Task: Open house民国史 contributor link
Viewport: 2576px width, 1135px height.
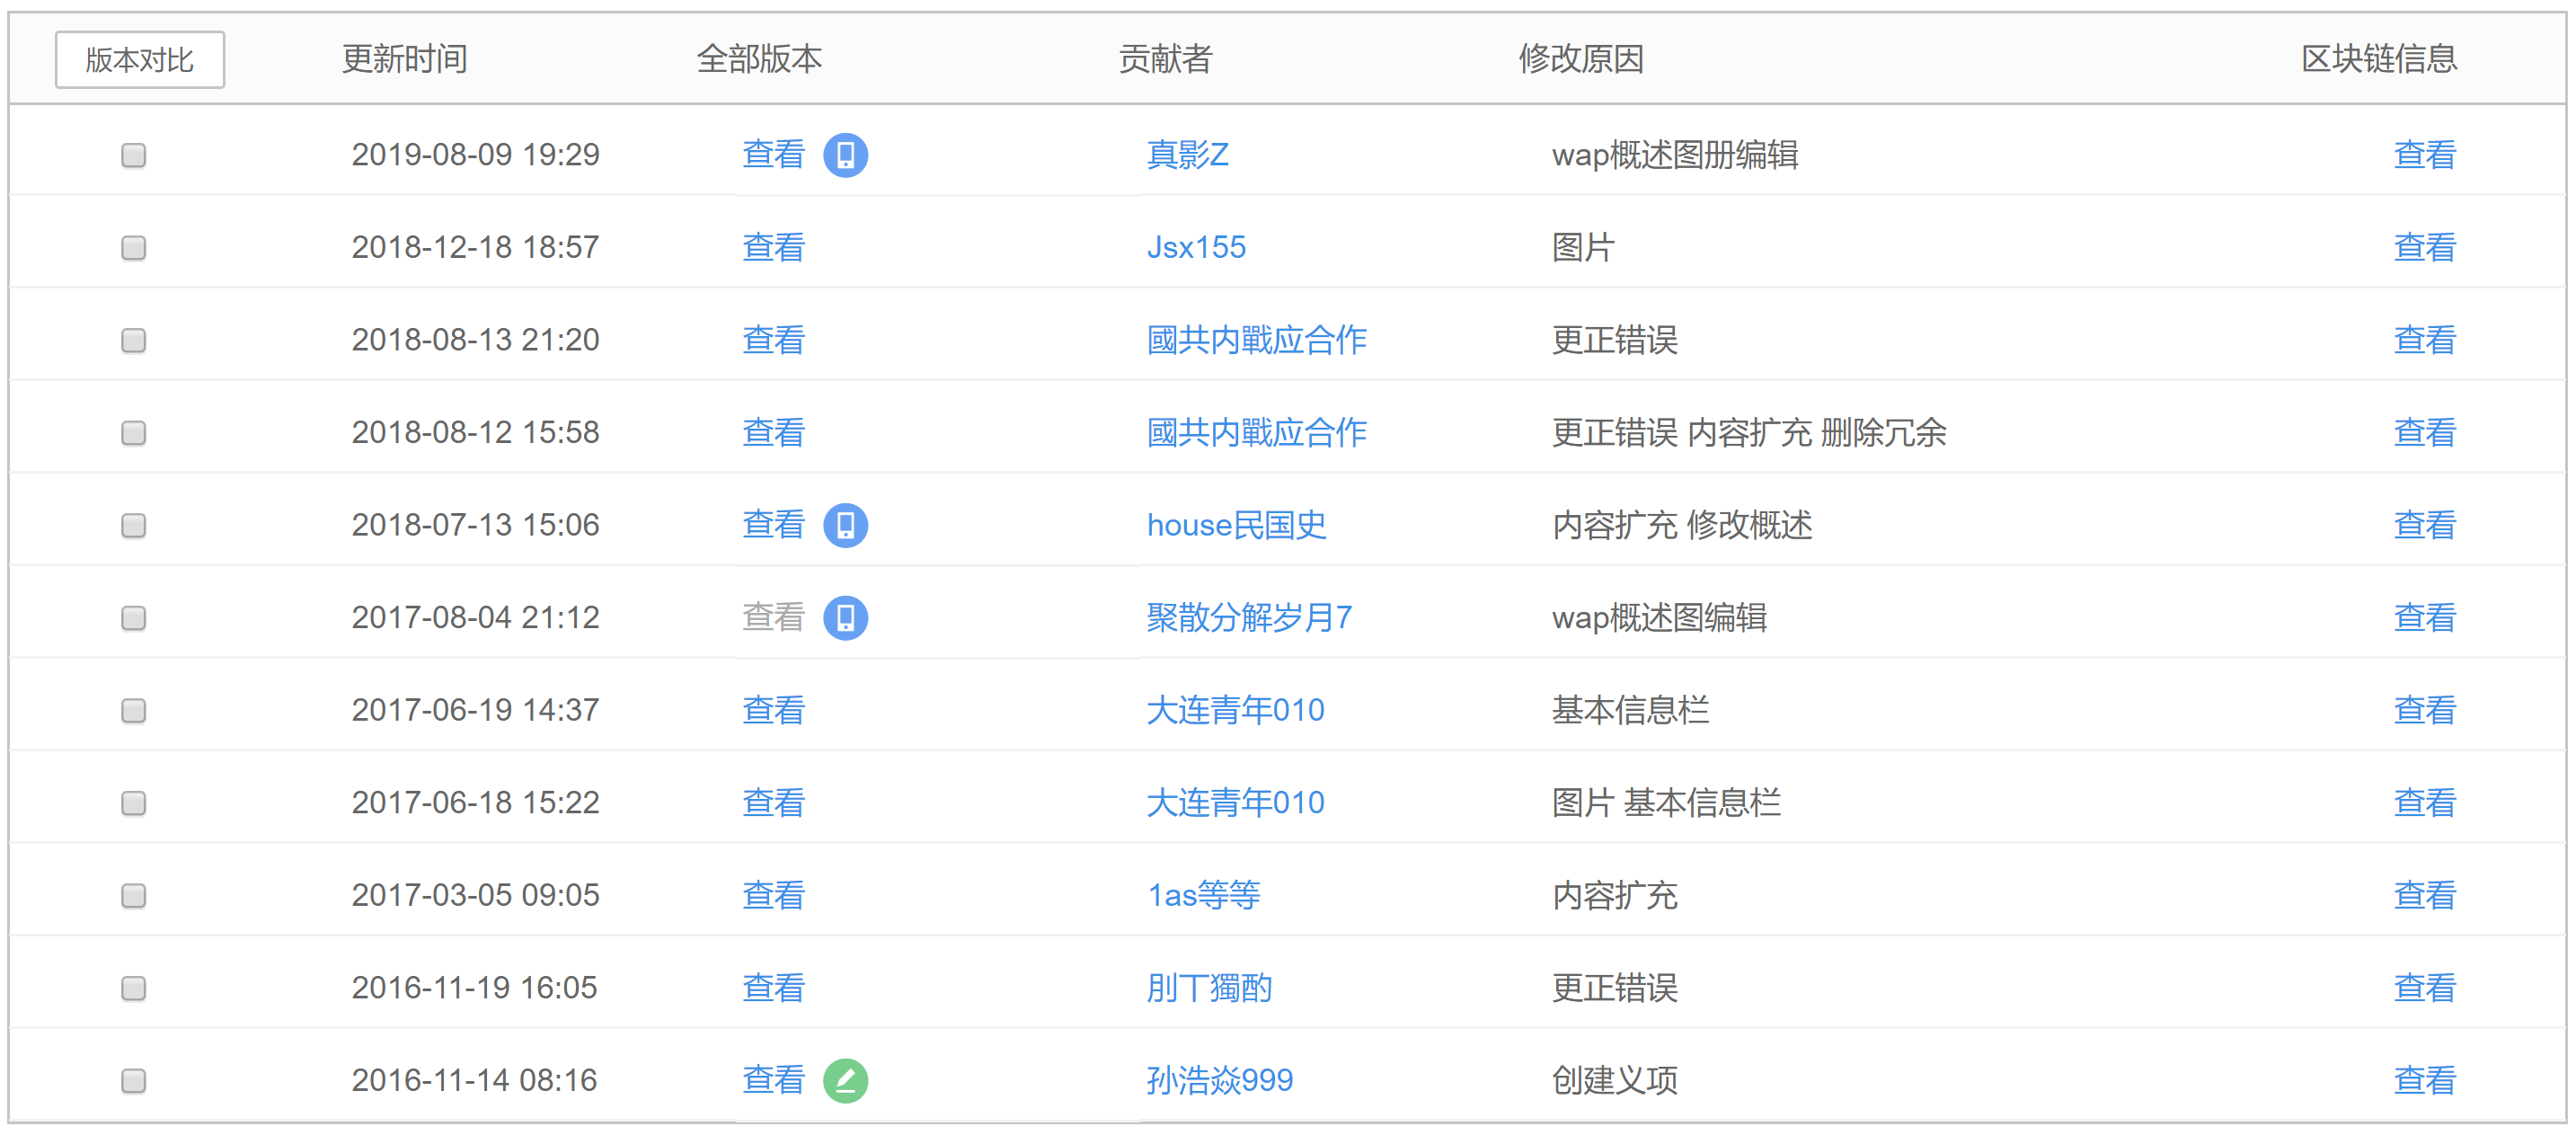Action: (1236, 525)
